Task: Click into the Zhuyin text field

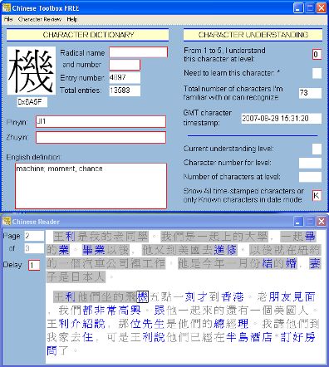Action: [x=101, y=138]
